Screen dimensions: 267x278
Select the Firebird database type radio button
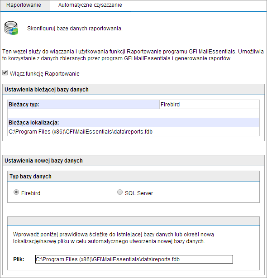click(16, 192)
